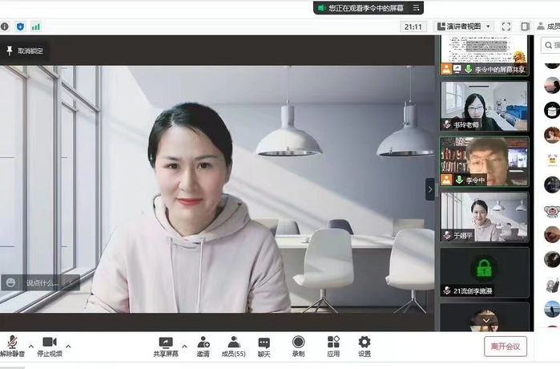This screenshot has width=560, height=369.
Task: Expand video options arrow beside 停止视频
Action: click(68, 347)
